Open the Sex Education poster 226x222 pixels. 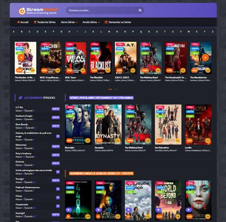click(168, 124)
